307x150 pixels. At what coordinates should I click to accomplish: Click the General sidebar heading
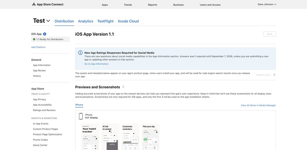click(x=36, y=60)
